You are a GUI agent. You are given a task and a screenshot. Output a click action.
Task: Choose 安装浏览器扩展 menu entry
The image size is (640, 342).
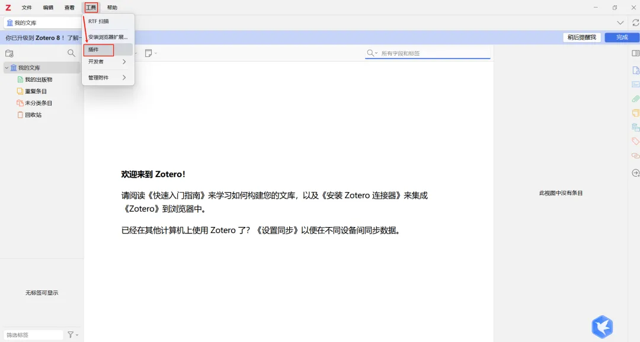click(108, 37)
